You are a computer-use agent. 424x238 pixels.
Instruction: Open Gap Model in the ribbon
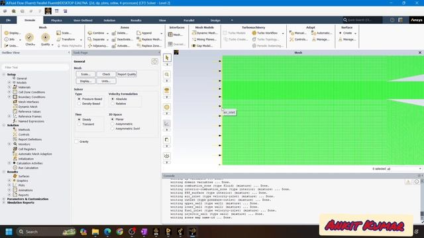click(x=202, y=46)
